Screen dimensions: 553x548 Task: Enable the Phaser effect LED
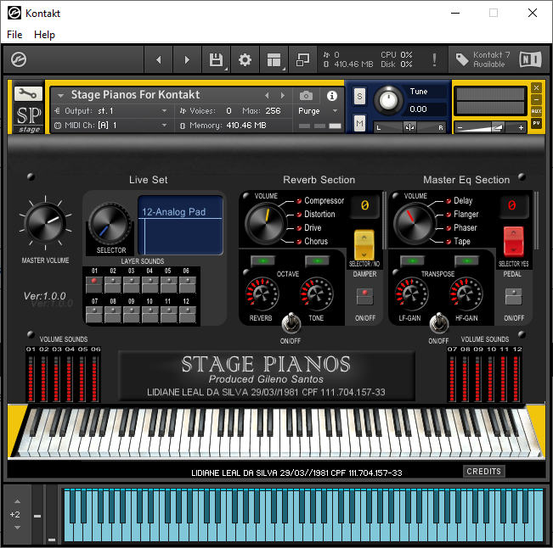(449, 228)
